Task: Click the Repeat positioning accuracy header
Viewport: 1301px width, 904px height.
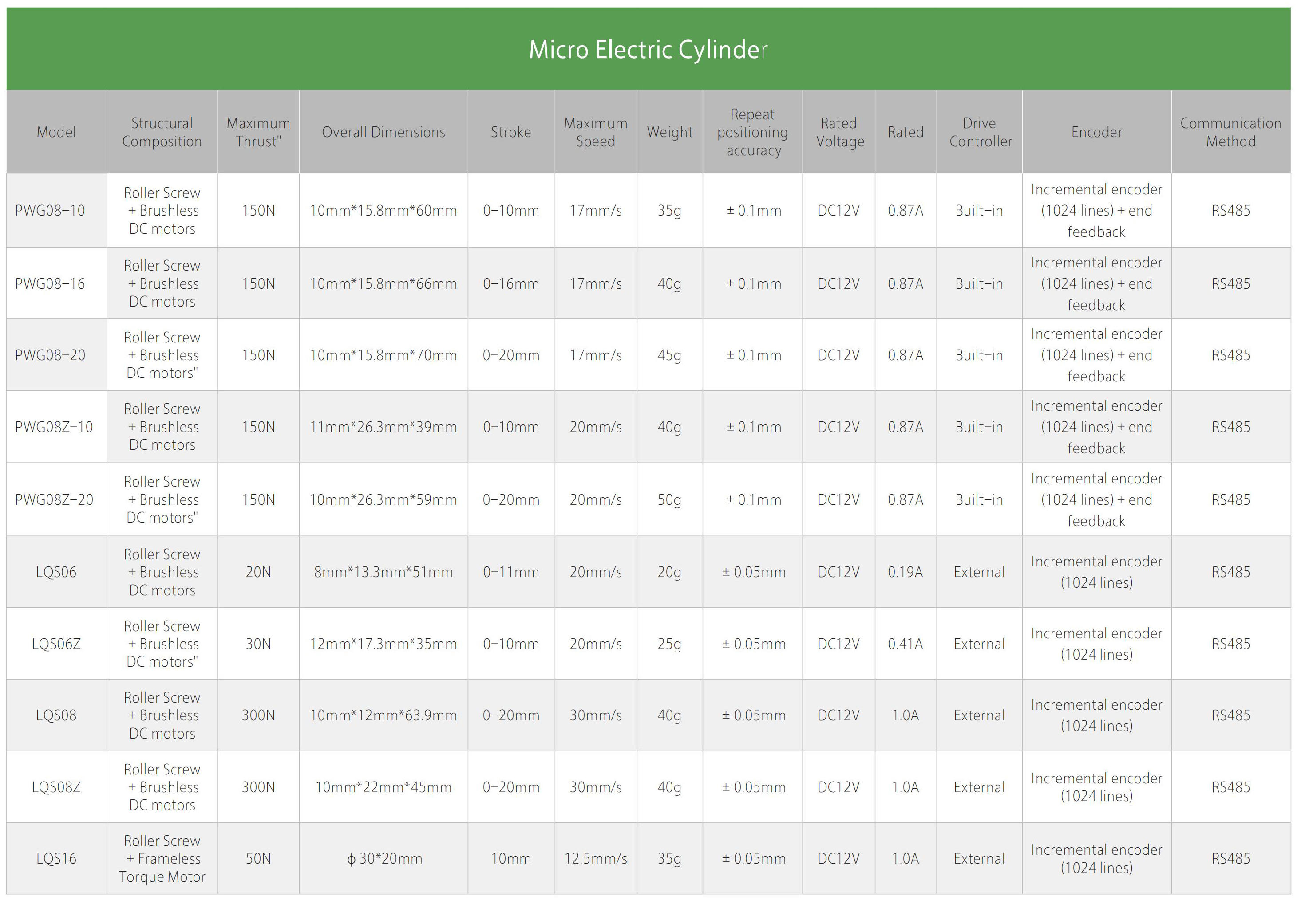Action: tap(752, 132)
